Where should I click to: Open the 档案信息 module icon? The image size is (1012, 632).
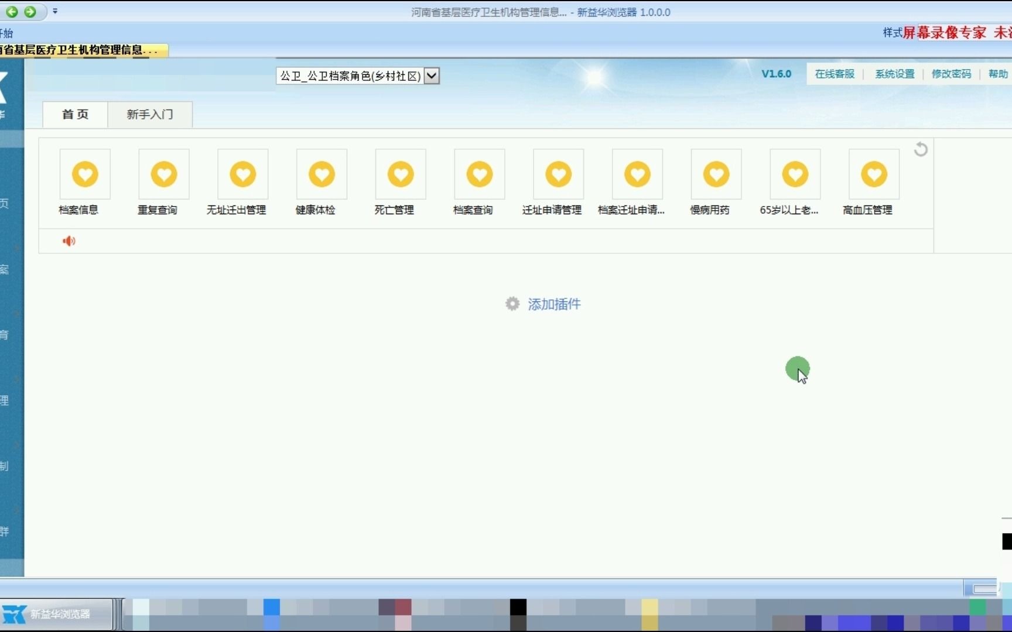[x=85, y=174]
